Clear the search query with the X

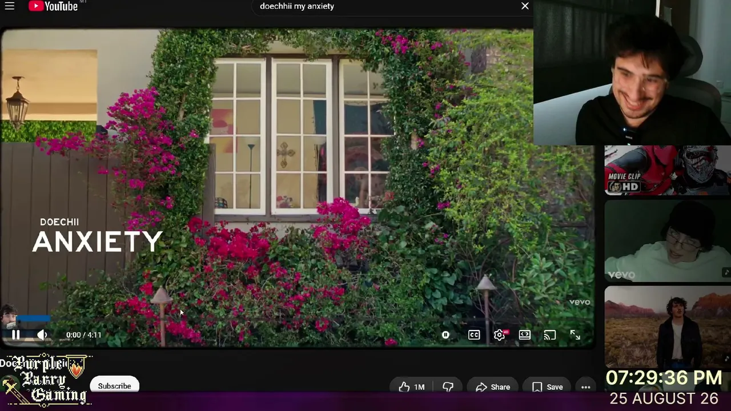[525, 6]
